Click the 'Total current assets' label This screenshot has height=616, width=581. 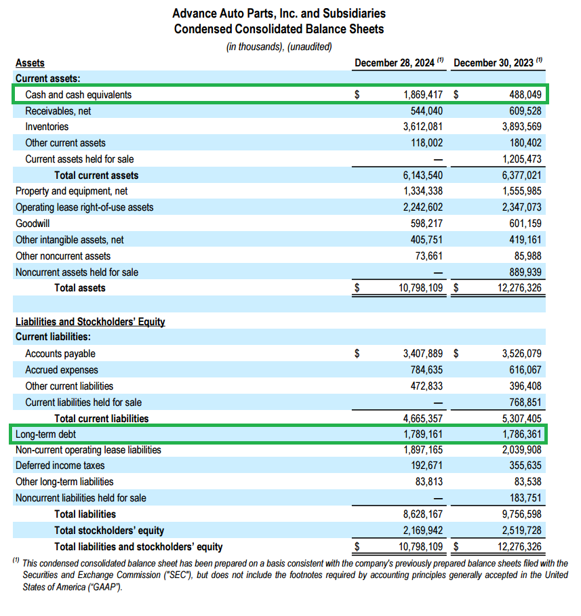tap(96, 176)
